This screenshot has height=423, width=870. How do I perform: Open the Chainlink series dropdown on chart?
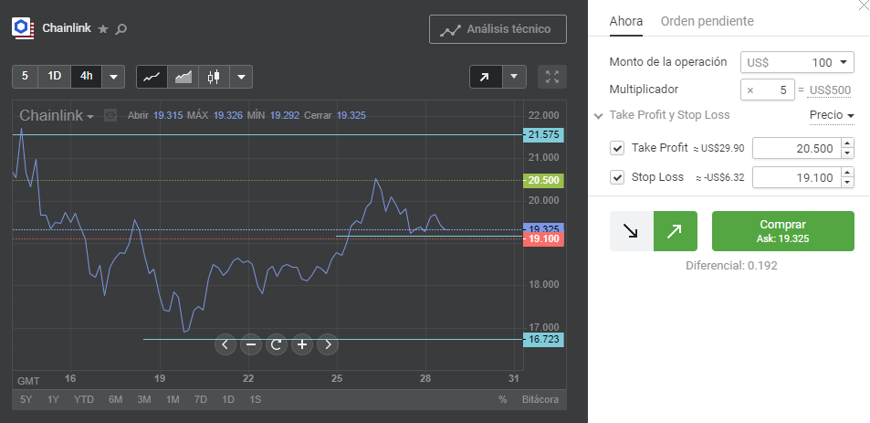pyautogui.click(x=57, y=115)
